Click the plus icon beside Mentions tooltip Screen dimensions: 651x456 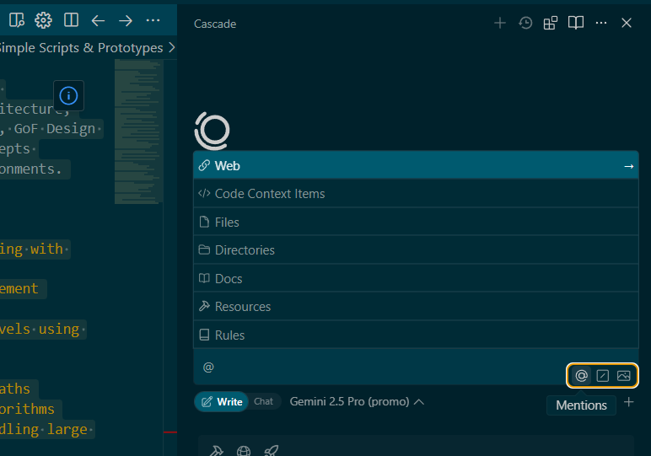coord(628,402)
